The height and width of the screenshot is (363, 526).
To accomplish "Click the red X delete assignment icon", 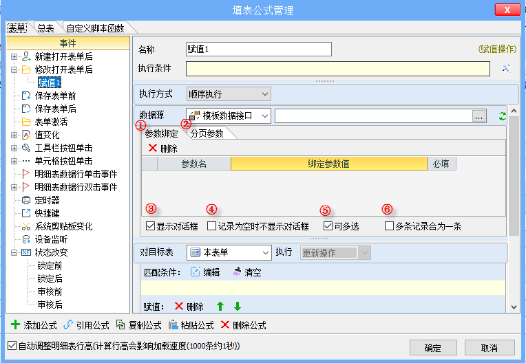I will (x=179, y=306).
